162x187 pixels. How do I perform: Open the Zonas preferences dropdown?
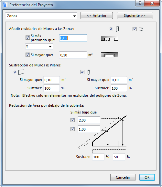tap(41, 16)
